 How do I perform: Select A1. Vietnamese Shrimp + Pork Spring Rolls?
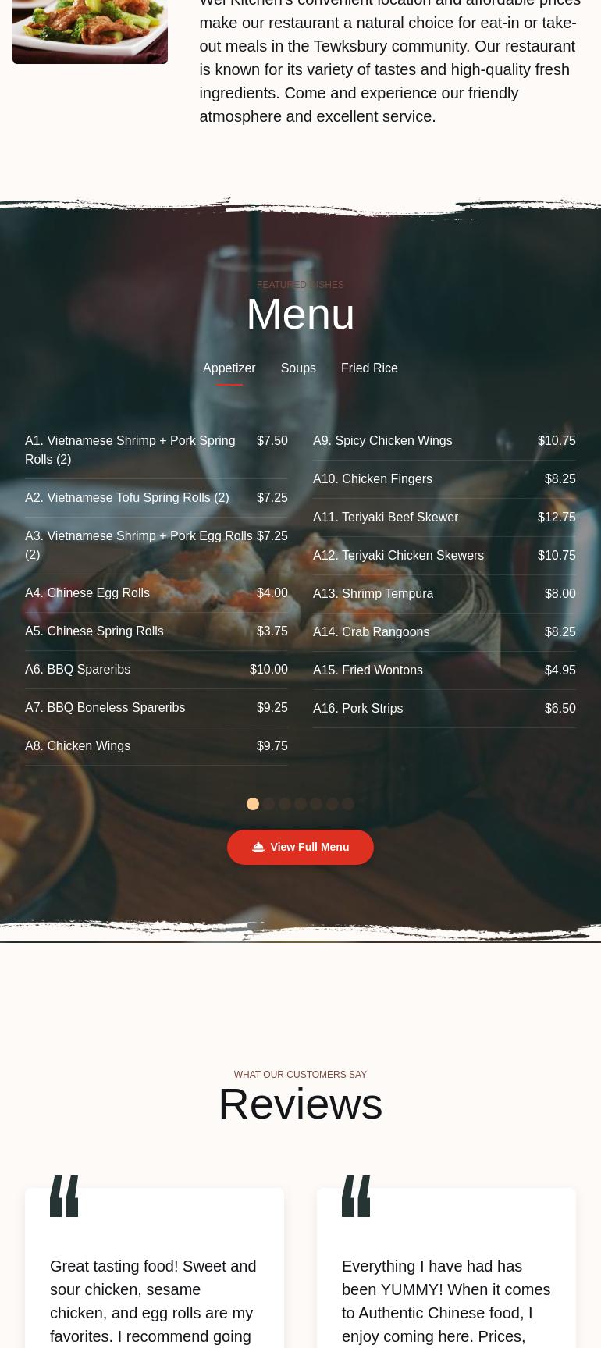156,450
